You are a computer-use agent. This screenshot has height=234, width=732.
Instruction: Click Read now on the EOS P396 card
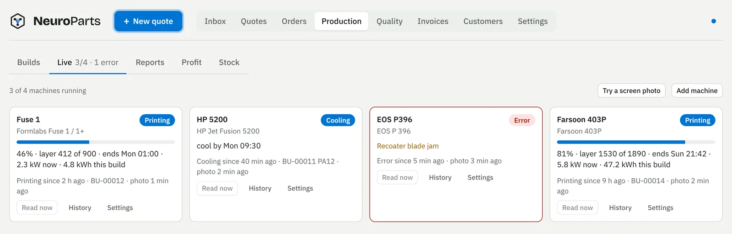[x=397, y=177]
